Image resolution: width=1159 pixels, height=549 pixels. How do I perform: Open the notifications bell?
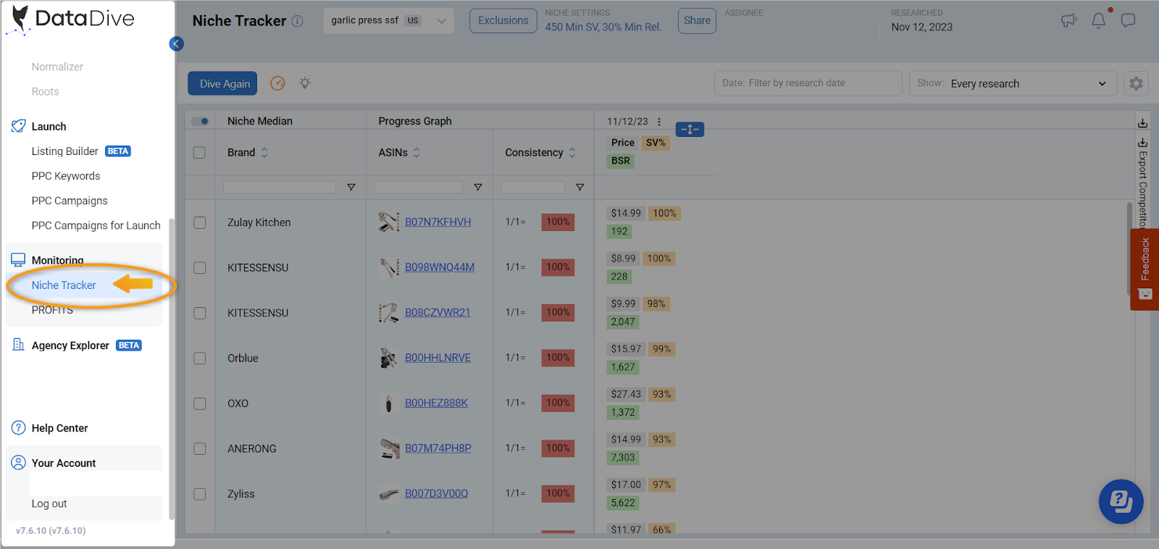[x=1099, y=20]
